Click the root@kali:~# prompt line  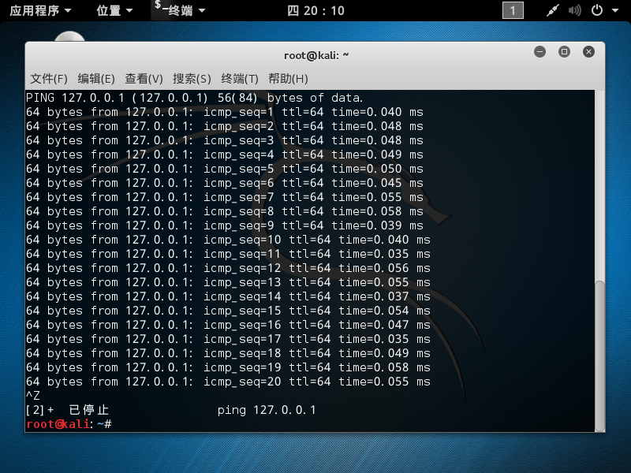click(69, 424)
